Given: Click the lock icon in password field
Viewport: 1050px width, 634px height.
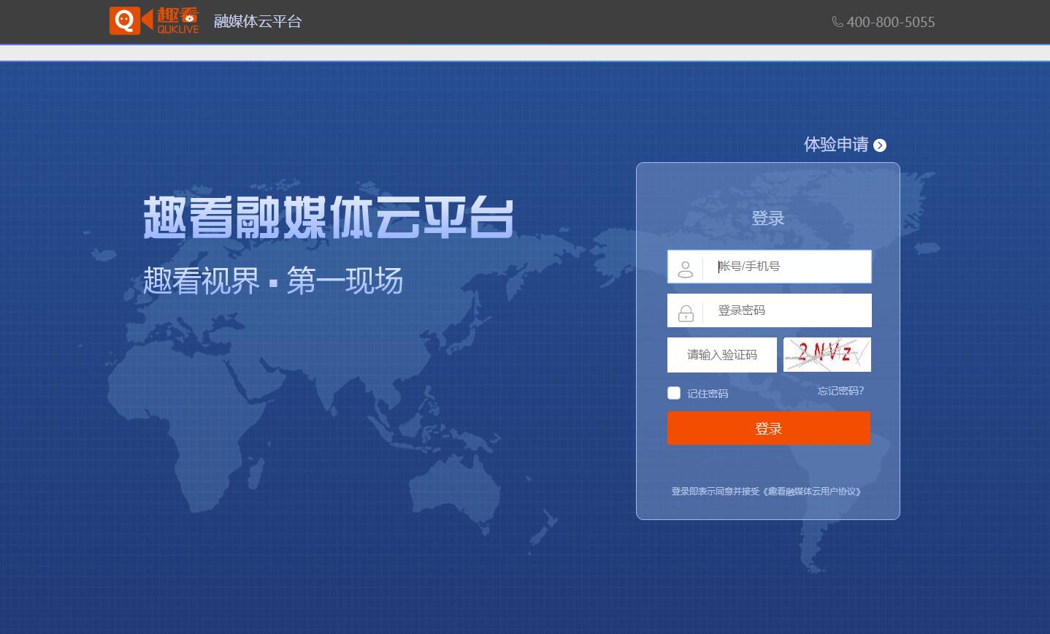Looking at the screenshot, I should tap(686, 313).
